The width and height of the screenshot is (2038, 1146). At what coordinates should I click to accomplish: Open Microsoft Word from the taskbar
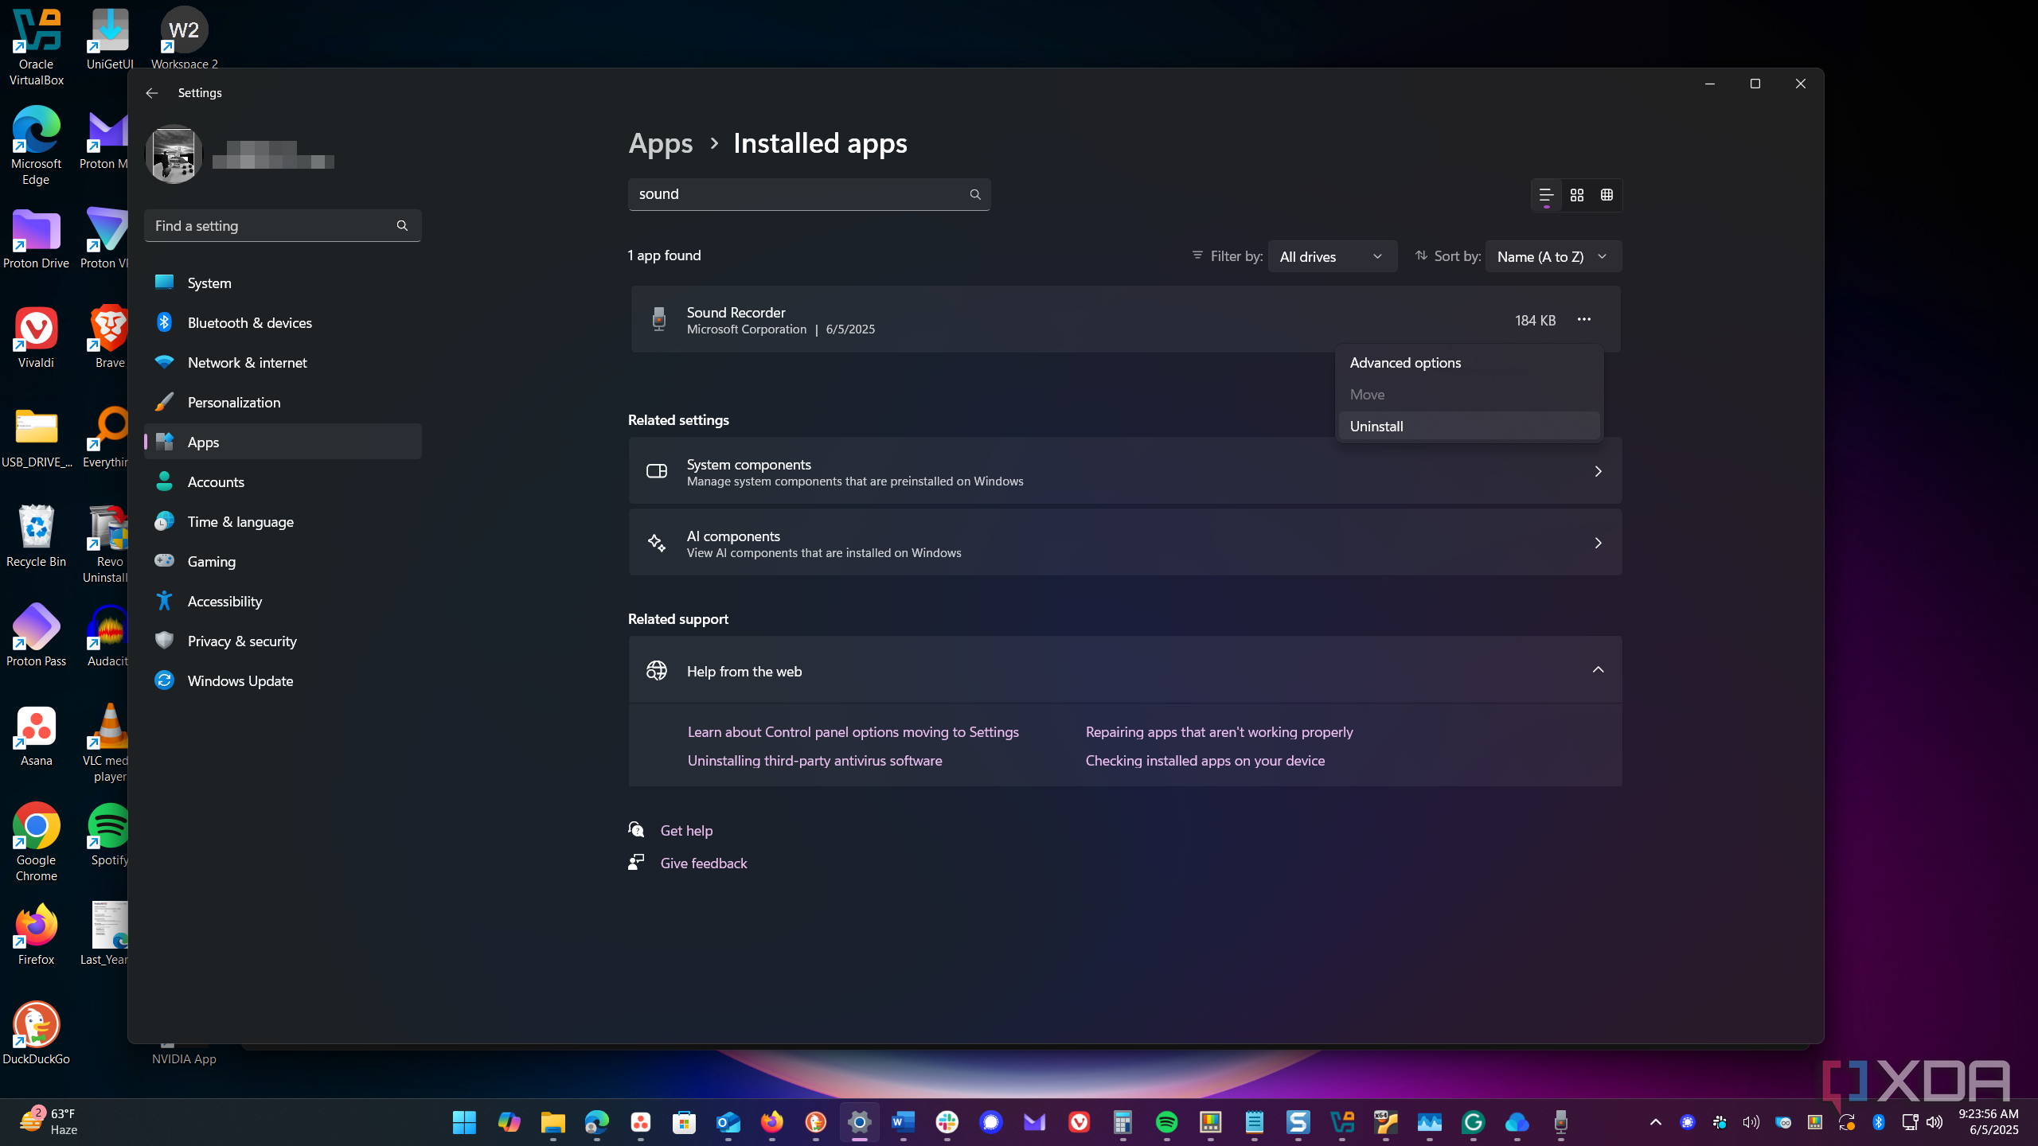tap(903, 1122)
